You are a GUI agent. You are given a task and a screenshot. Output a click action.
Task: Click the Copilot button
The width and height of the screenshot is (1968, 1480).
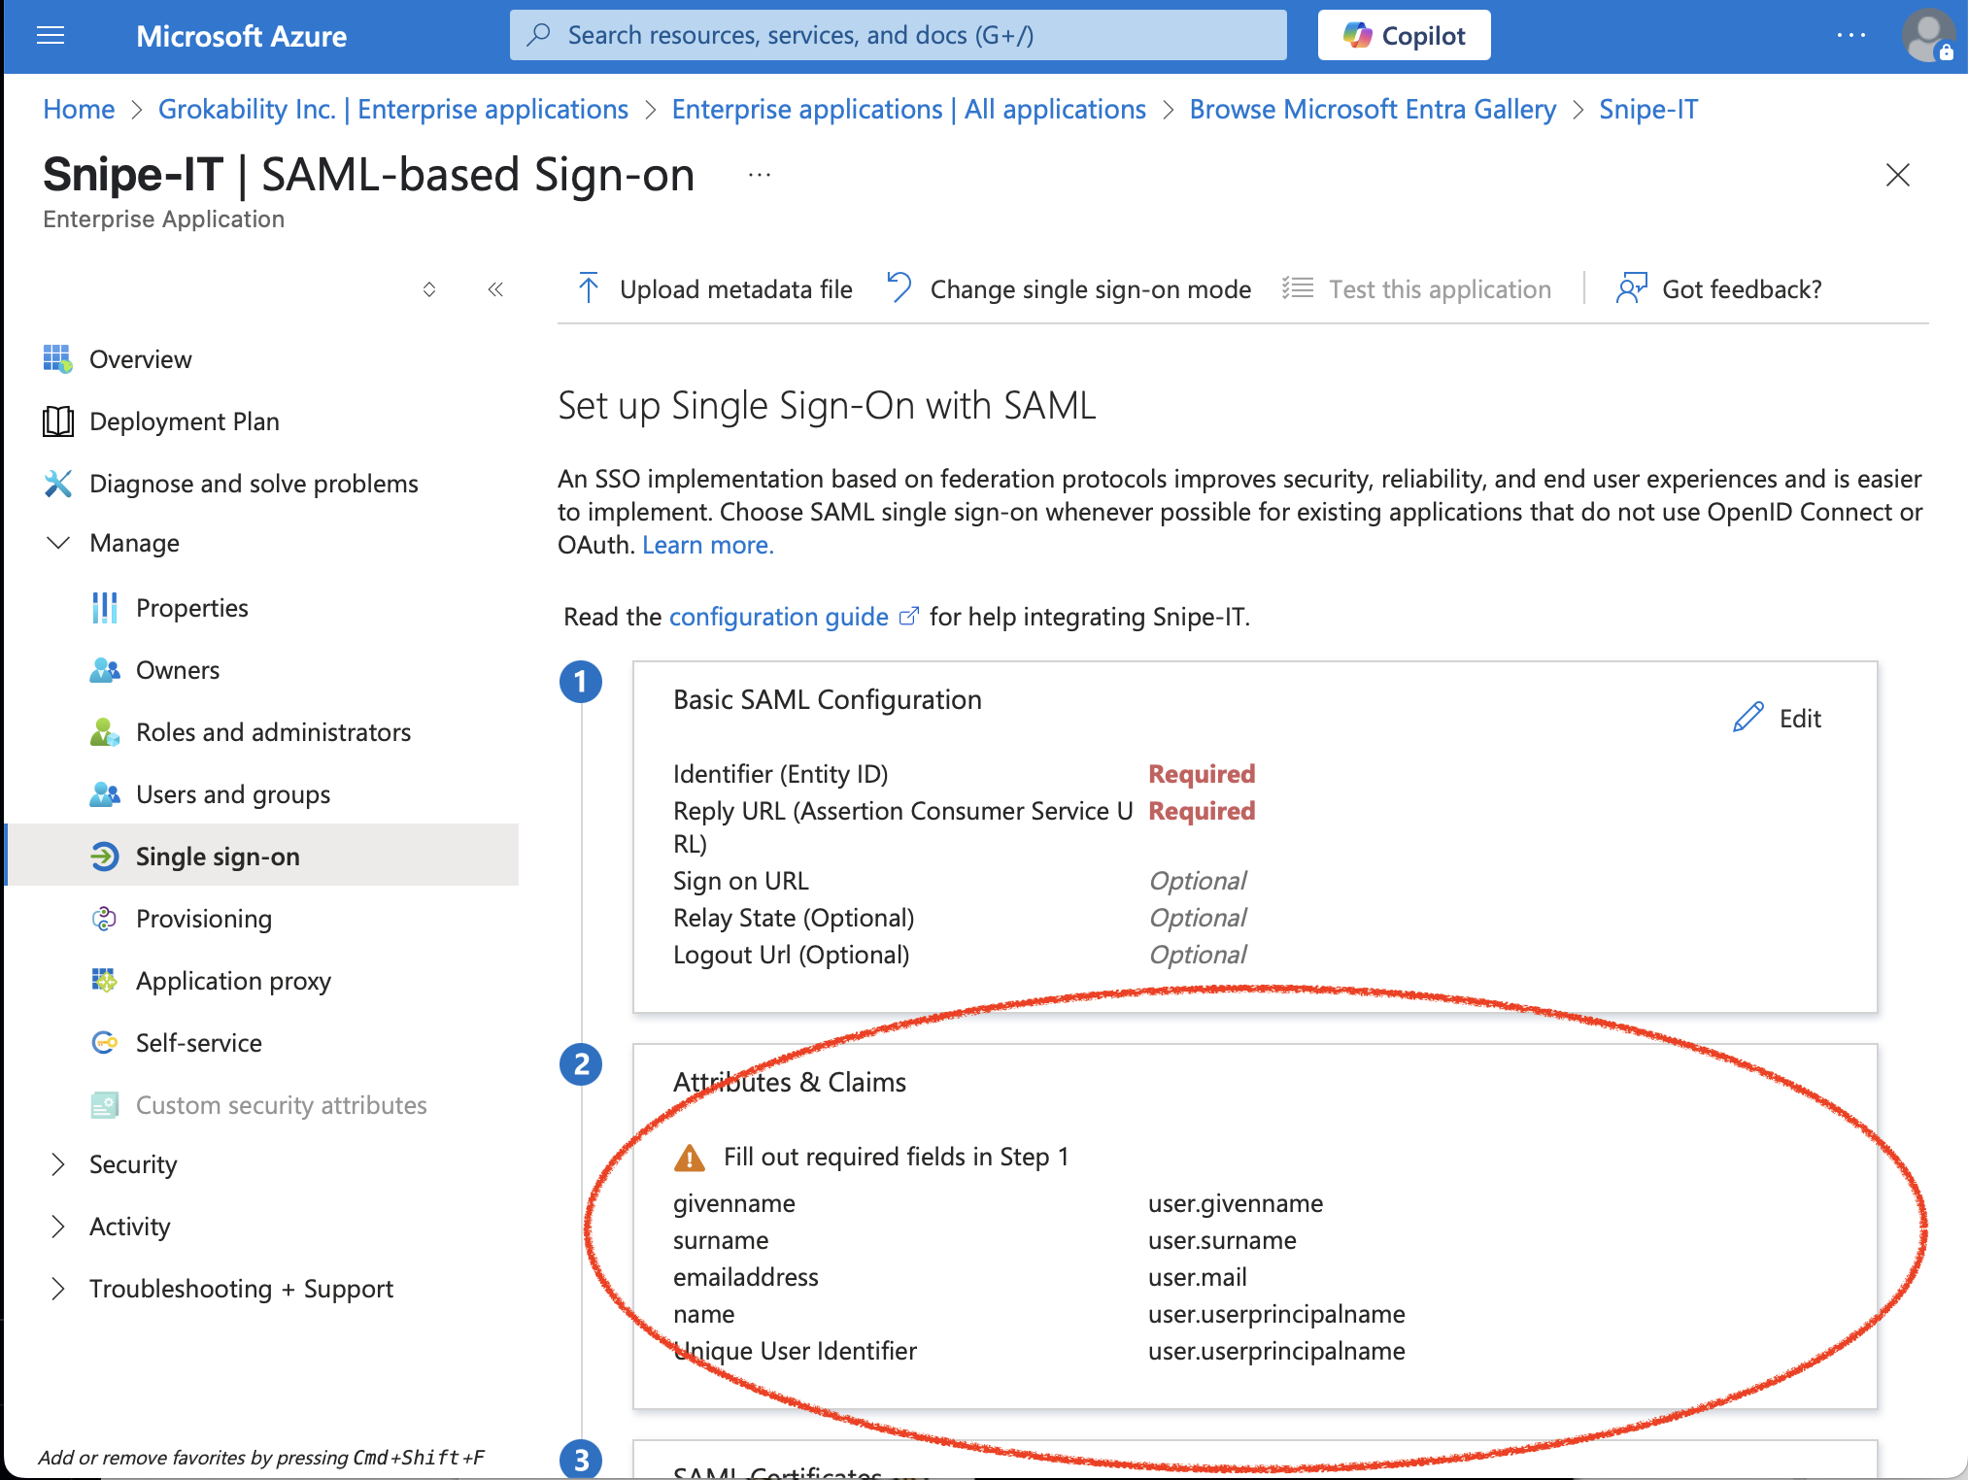coord(1404,36)
